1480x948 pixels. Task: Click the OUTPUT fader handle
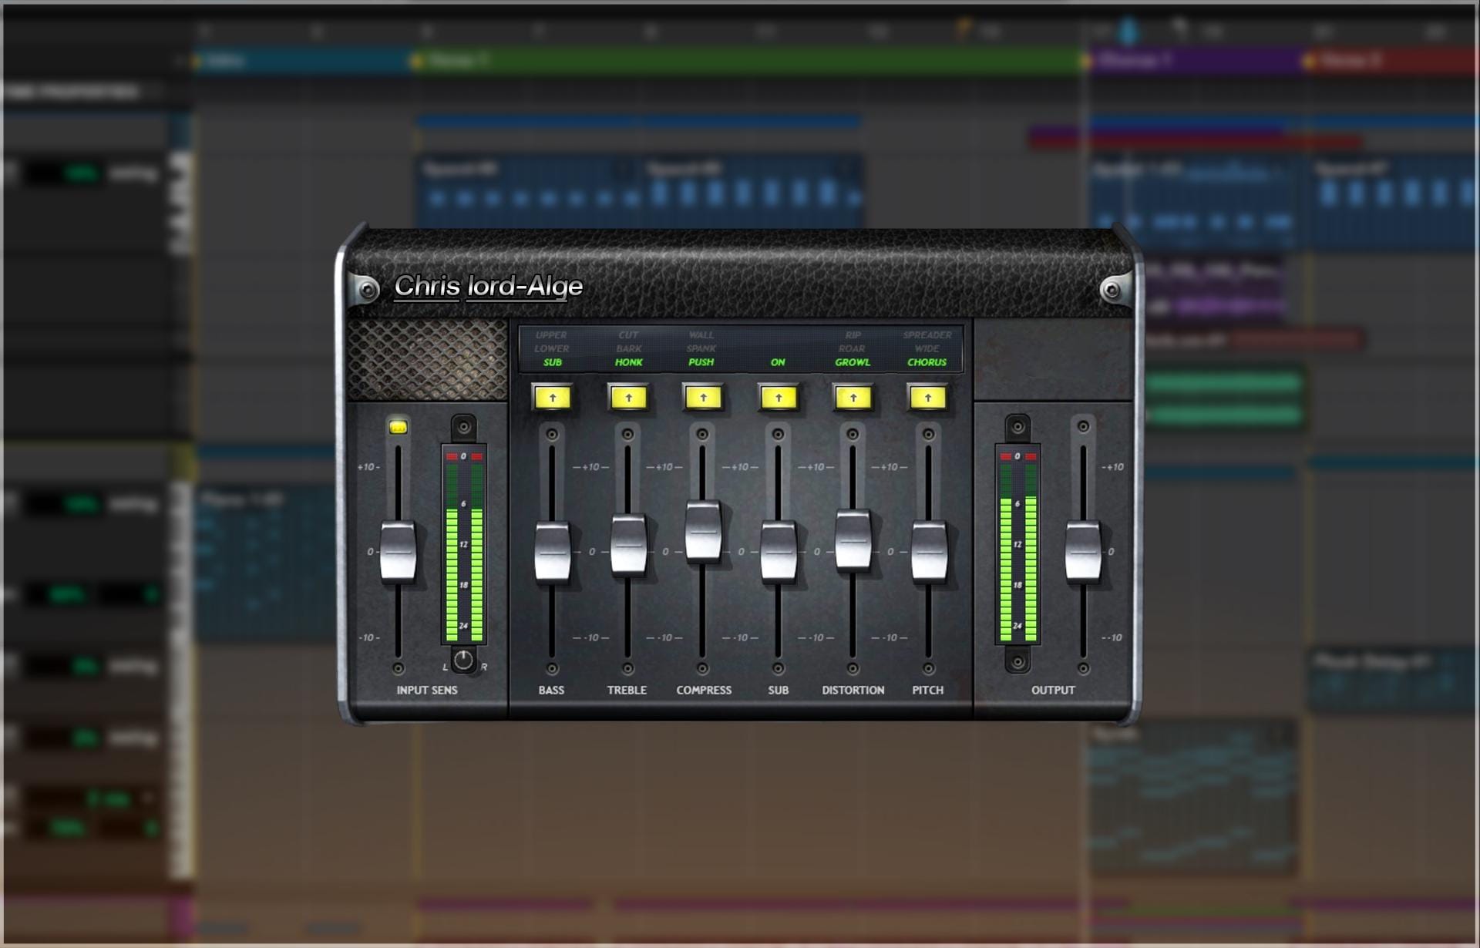(x=1083, y=552)
